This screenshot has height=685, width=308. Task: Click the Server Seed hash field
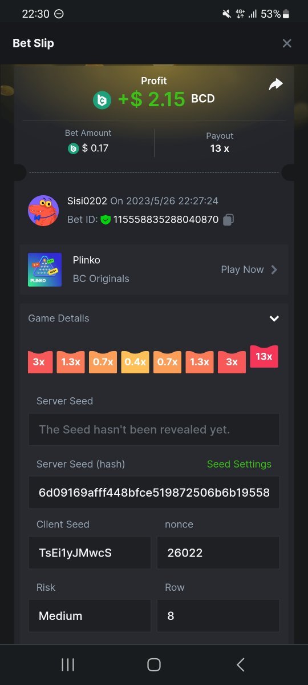(x=154, y=493)
